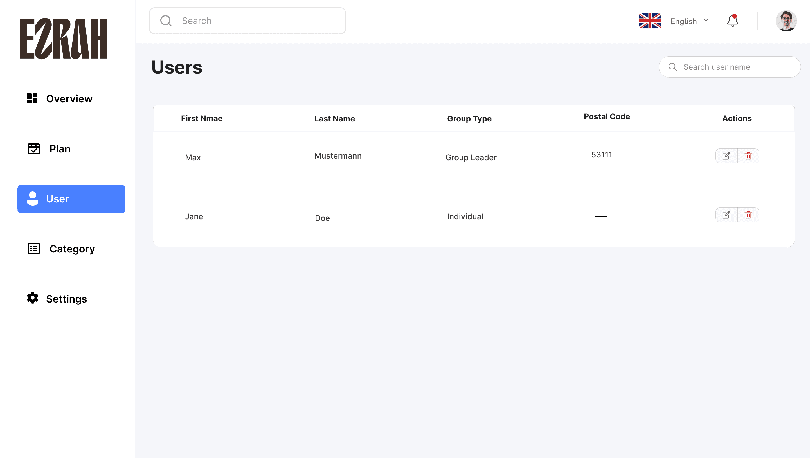Click the edit icon for Jane Doe
810x458 pixels.
pyautogui.click(x=726, y=215)
